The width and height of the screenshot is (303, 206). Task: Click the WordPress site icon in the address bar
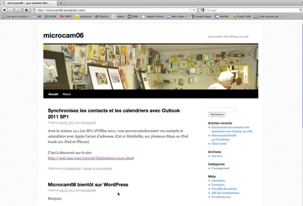tap(34, 10)
